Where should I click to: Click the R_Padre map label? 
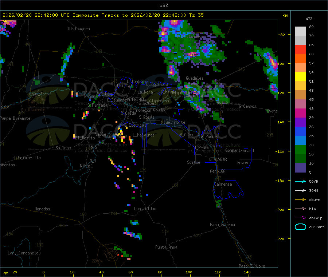tap(209, 136)
